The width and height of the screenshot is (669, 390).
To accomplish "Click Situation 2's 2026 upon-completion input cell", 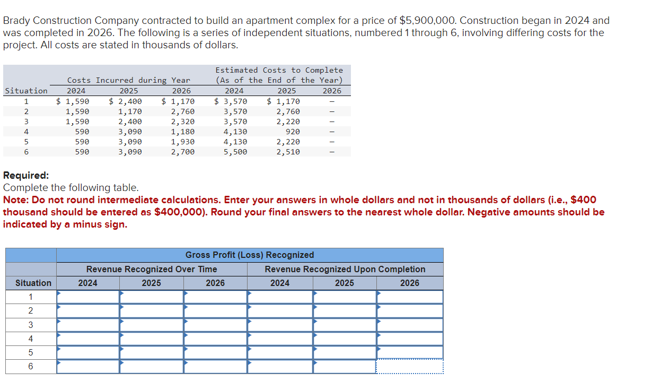I will (x=409, y=310).
